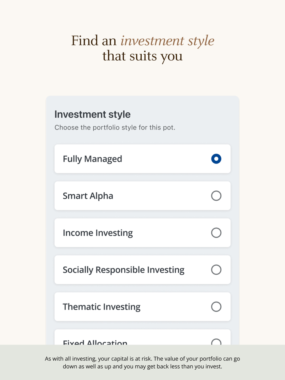Click the "Thematic Investing" option text

101,307
